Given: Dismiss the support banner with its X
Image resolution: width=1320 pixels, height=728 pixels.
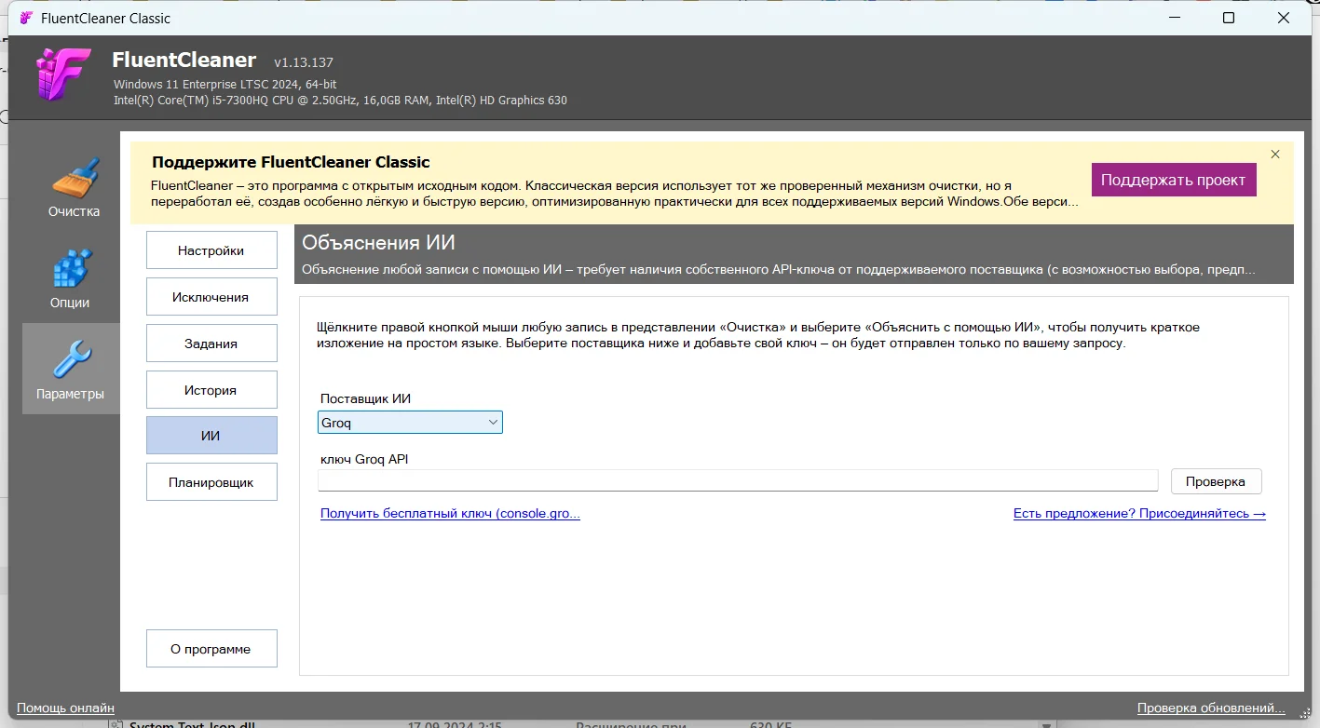Looking at the screenshot, I should pyautogui.click(x=1275, y=154).
